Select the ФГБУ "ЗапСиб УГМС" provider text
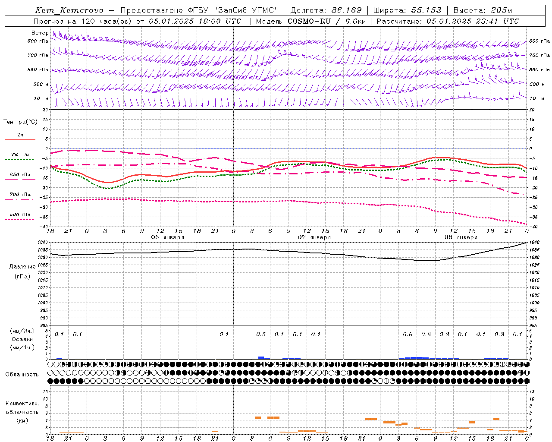The height and width of the screenshot is (442, 552). [x=233, y=10]
